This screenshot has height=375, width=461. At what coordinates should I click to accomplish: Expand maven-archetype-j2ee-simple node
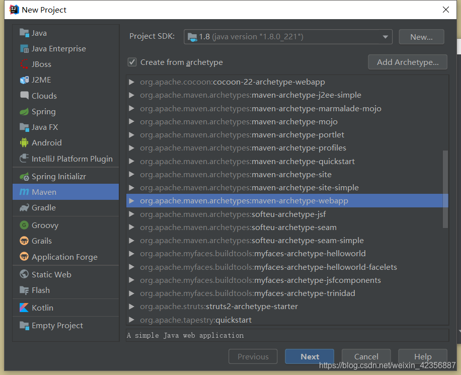(132, 95)
